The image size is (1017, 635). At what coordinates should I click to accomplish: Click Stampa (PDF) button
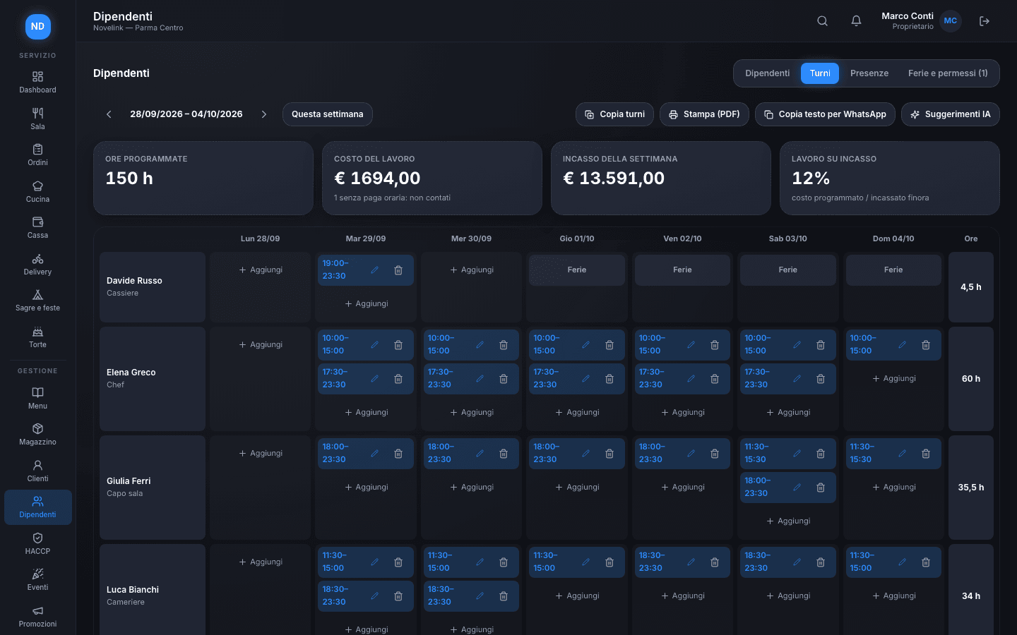click(x=704, y=114)
